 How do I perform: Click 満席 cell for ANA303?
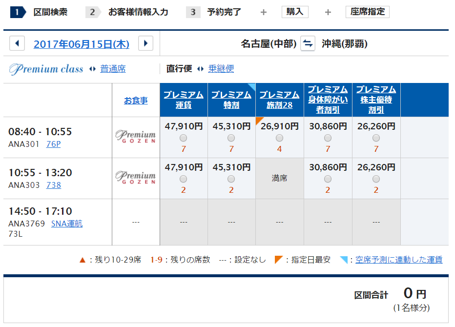279,179
